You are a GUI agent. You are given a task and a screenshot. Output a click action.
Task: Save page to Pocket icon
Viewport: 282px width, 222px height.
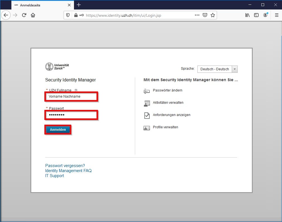pos(205,15)
